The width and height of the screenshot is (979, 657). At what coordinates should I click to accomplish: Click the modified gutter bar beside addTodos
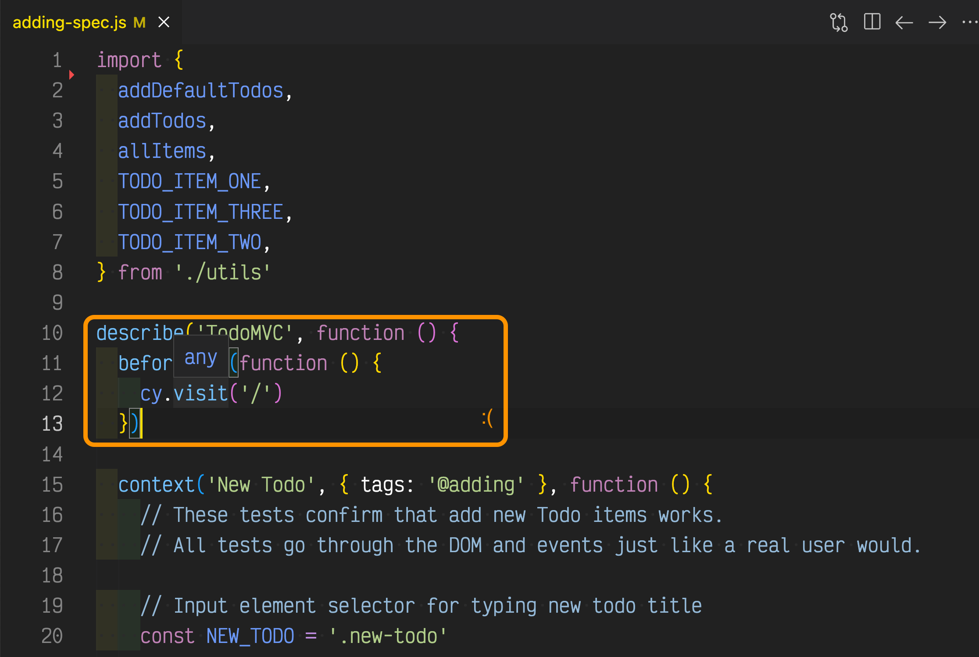(x=106, y=121)
